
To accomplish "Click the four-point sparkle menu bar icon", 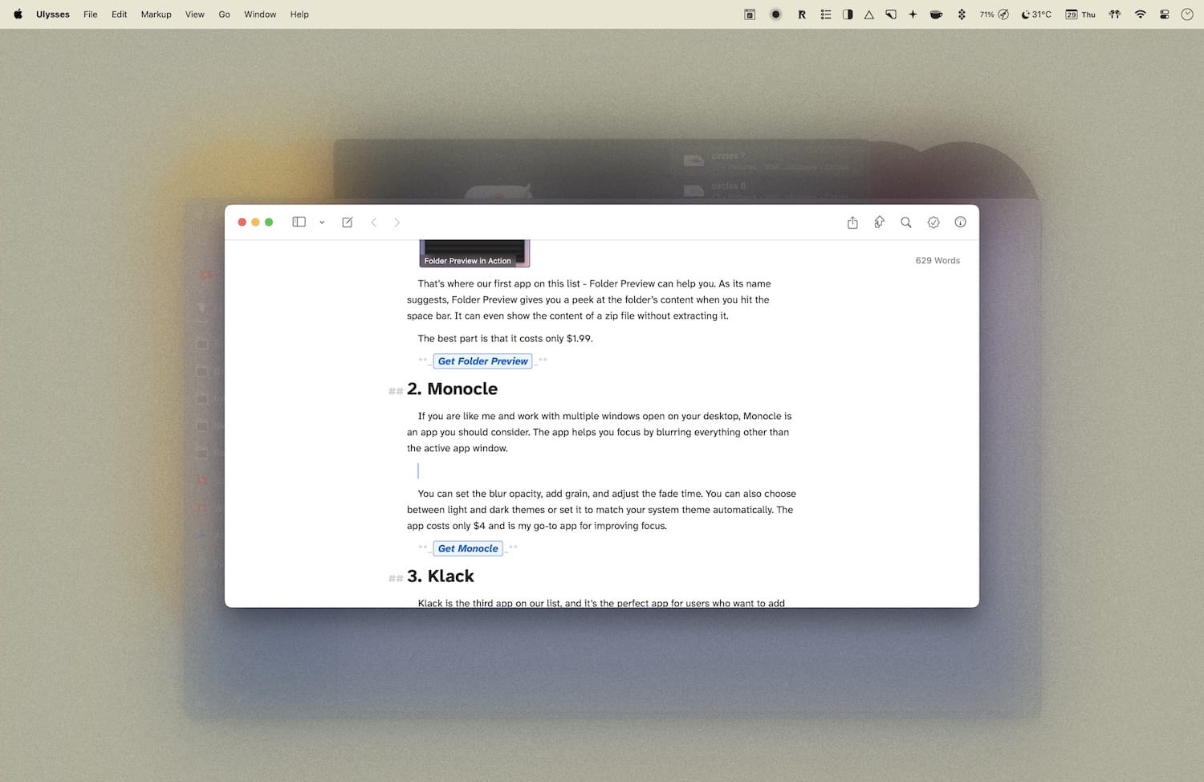I will (x=913, y=14).
